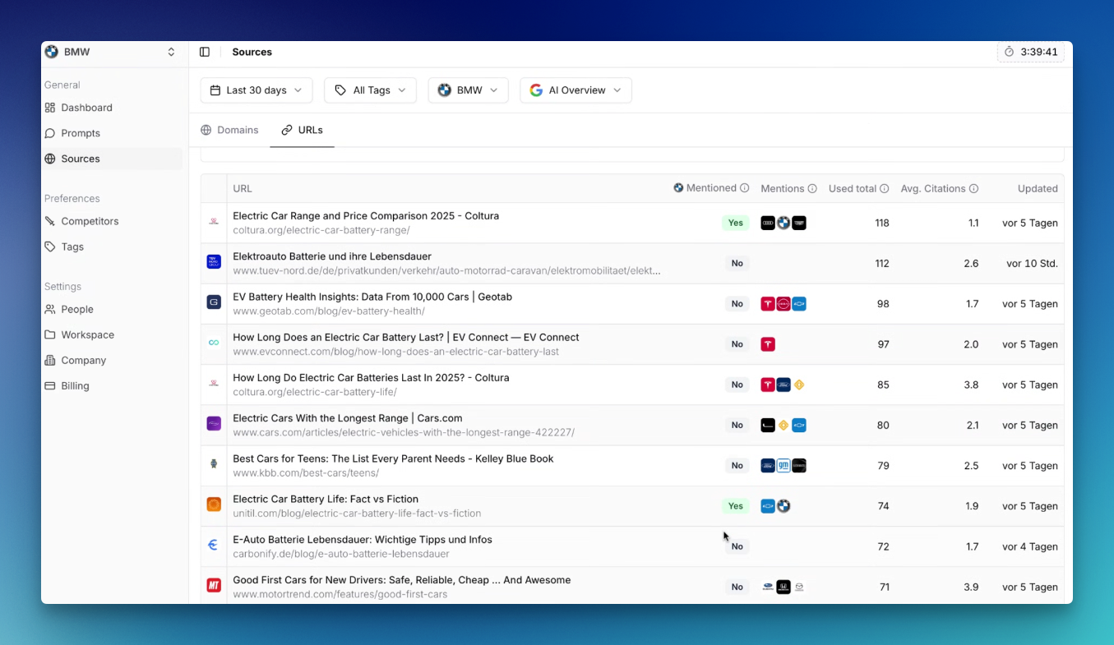The width and height of the screenshot is (1114, 645).
Task: Select Sources in the sidebar
Action: [x=113, y=159]
